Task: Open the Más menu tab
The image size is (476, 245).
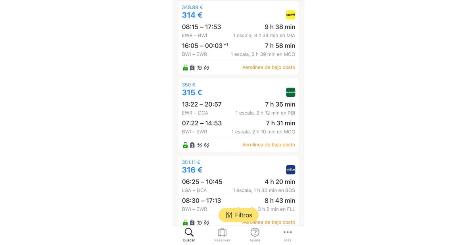Action: pos(288,235)
